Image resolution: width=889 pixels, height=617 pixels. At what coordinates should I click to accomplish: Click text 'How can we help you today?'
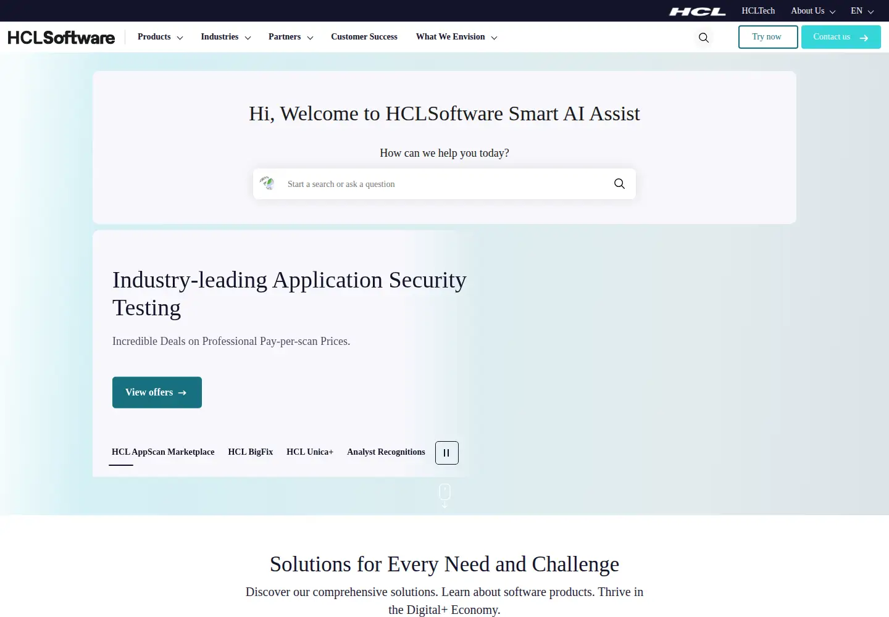click(x=444, y=153)
